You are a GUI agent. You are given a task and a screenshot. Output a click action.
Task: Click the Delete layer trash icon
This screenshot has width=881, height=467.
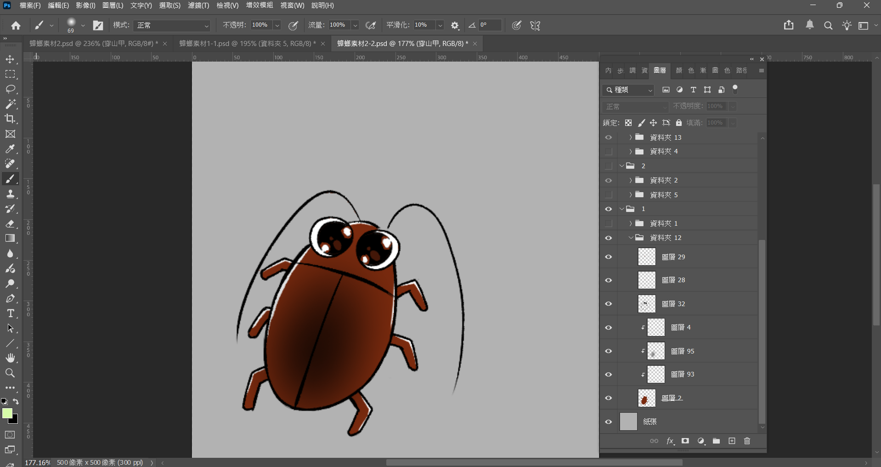[x=747, y=441]
